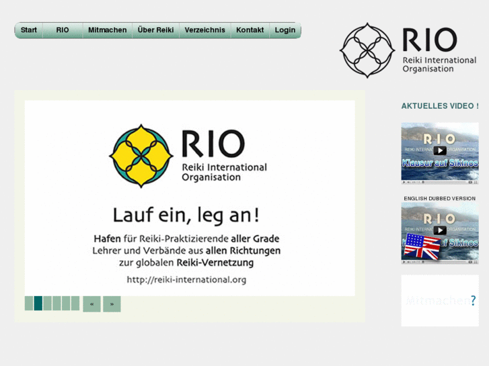489x366 pixels.
Task: Go to previous slide with « button
Action: [91, 304]
